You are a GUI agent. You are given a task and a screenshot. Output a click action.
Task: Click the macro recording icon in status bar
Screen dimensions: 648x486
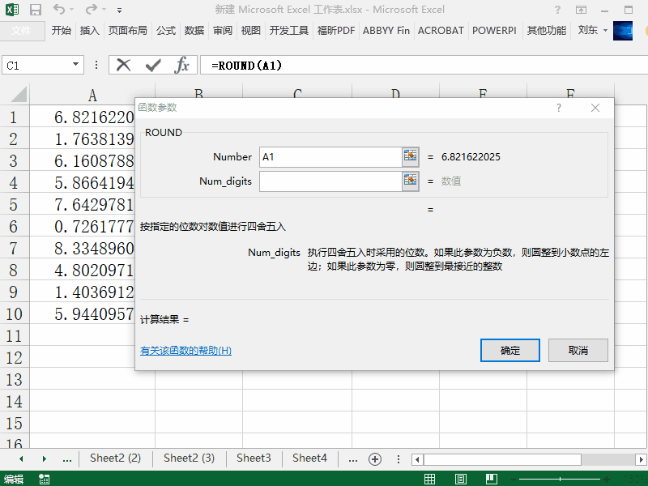(45, 480)
